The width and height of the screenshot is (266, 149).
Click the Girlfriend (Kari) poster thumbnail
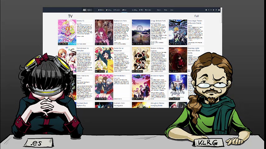tap(104, 87)
